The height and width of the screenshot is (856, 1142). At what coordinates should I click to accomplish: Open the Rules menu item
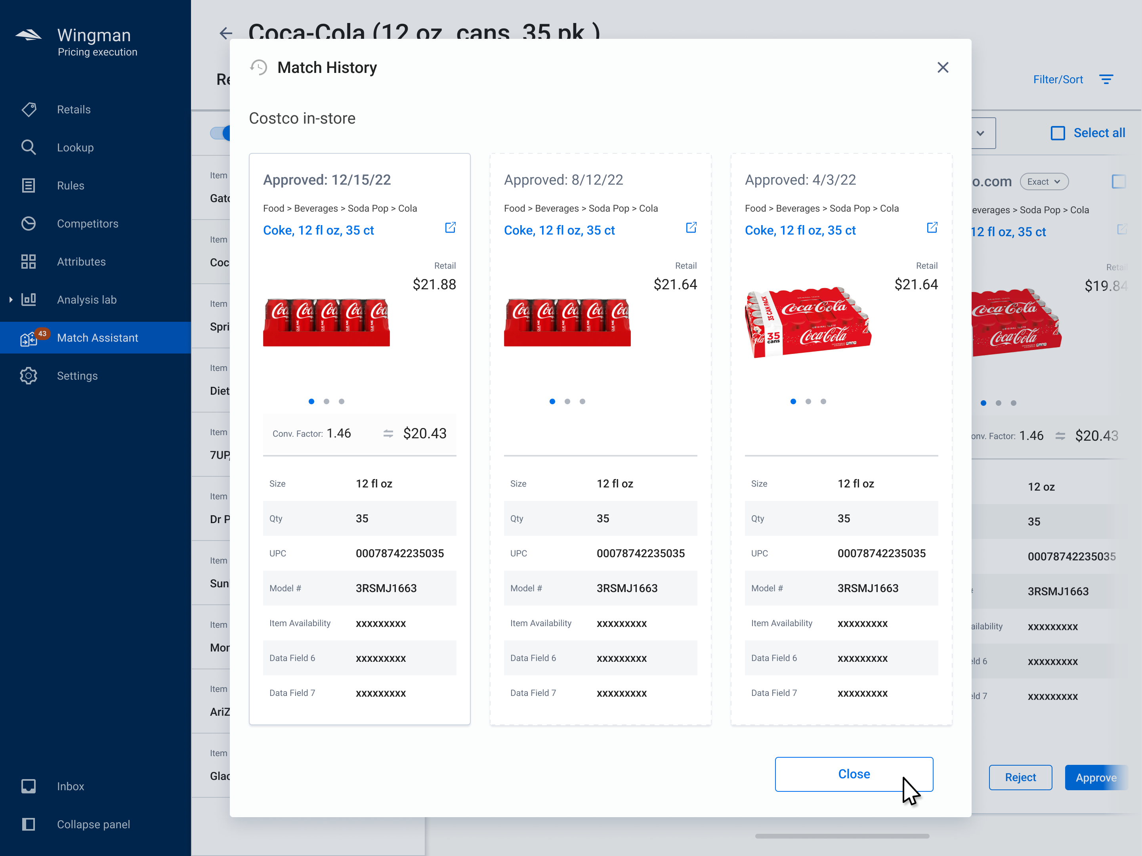click(x=70, y=185)
